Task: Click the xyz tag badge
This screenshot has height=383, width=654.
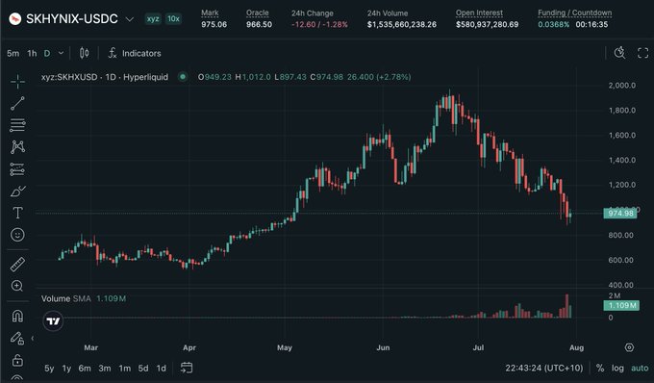Action: 153,19
